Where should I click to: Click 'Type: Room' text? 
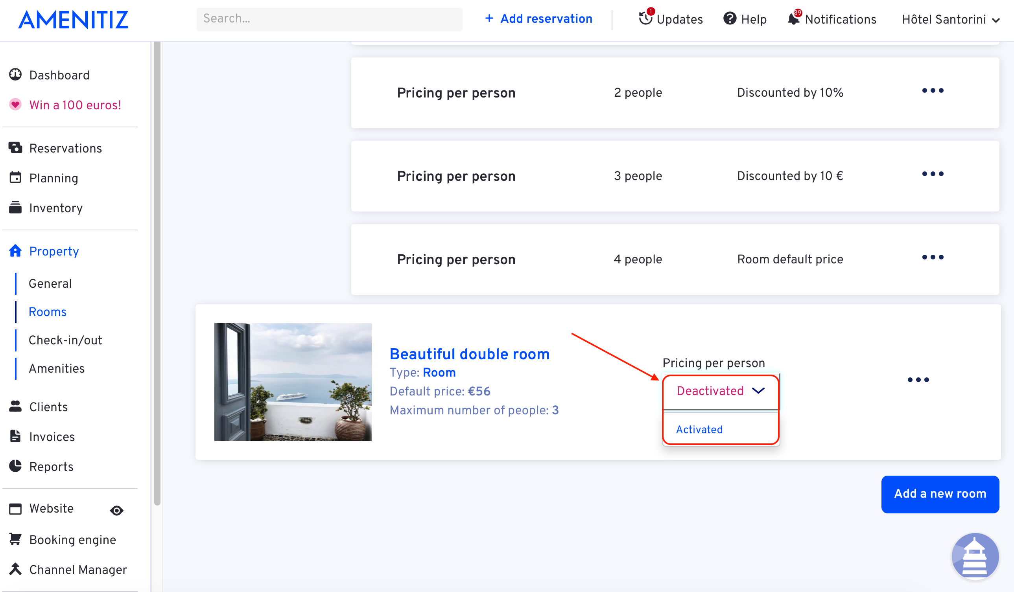(422, 372)
